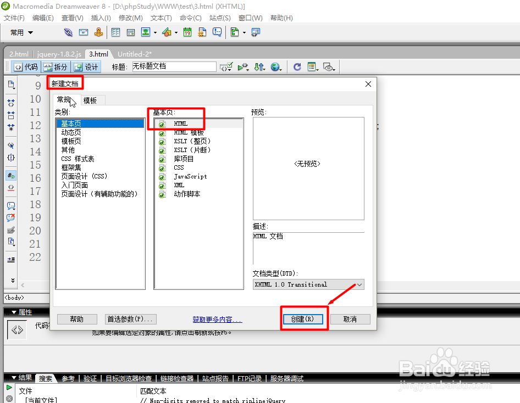Expand more code toolbar items chevron
Image resolution: width=520 pixels, height=403 pixels.
[x=13, y=280]
